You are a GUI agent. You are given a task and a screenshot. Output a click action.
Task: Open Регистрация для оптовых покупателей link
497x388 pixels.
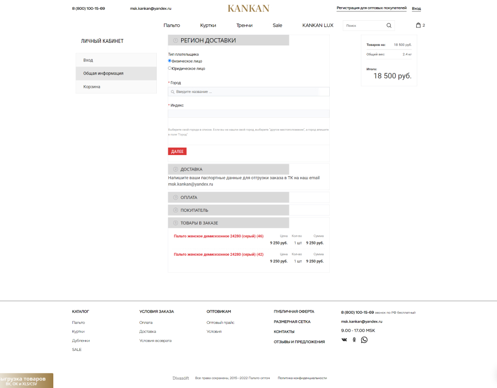pos(372,8)
